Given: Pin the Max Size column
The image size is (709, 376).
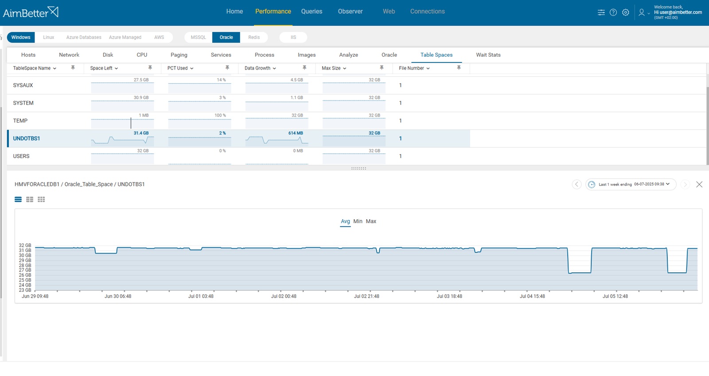Looking at the screenshot, I should pos(382,68).
